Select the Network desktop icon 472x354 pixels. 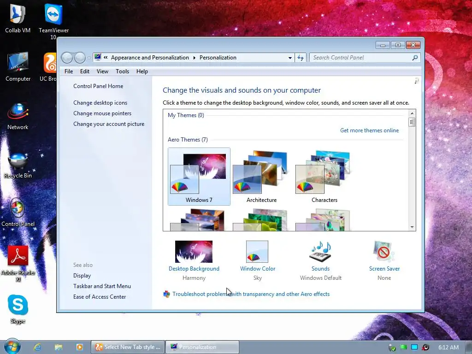click(18, 116)
